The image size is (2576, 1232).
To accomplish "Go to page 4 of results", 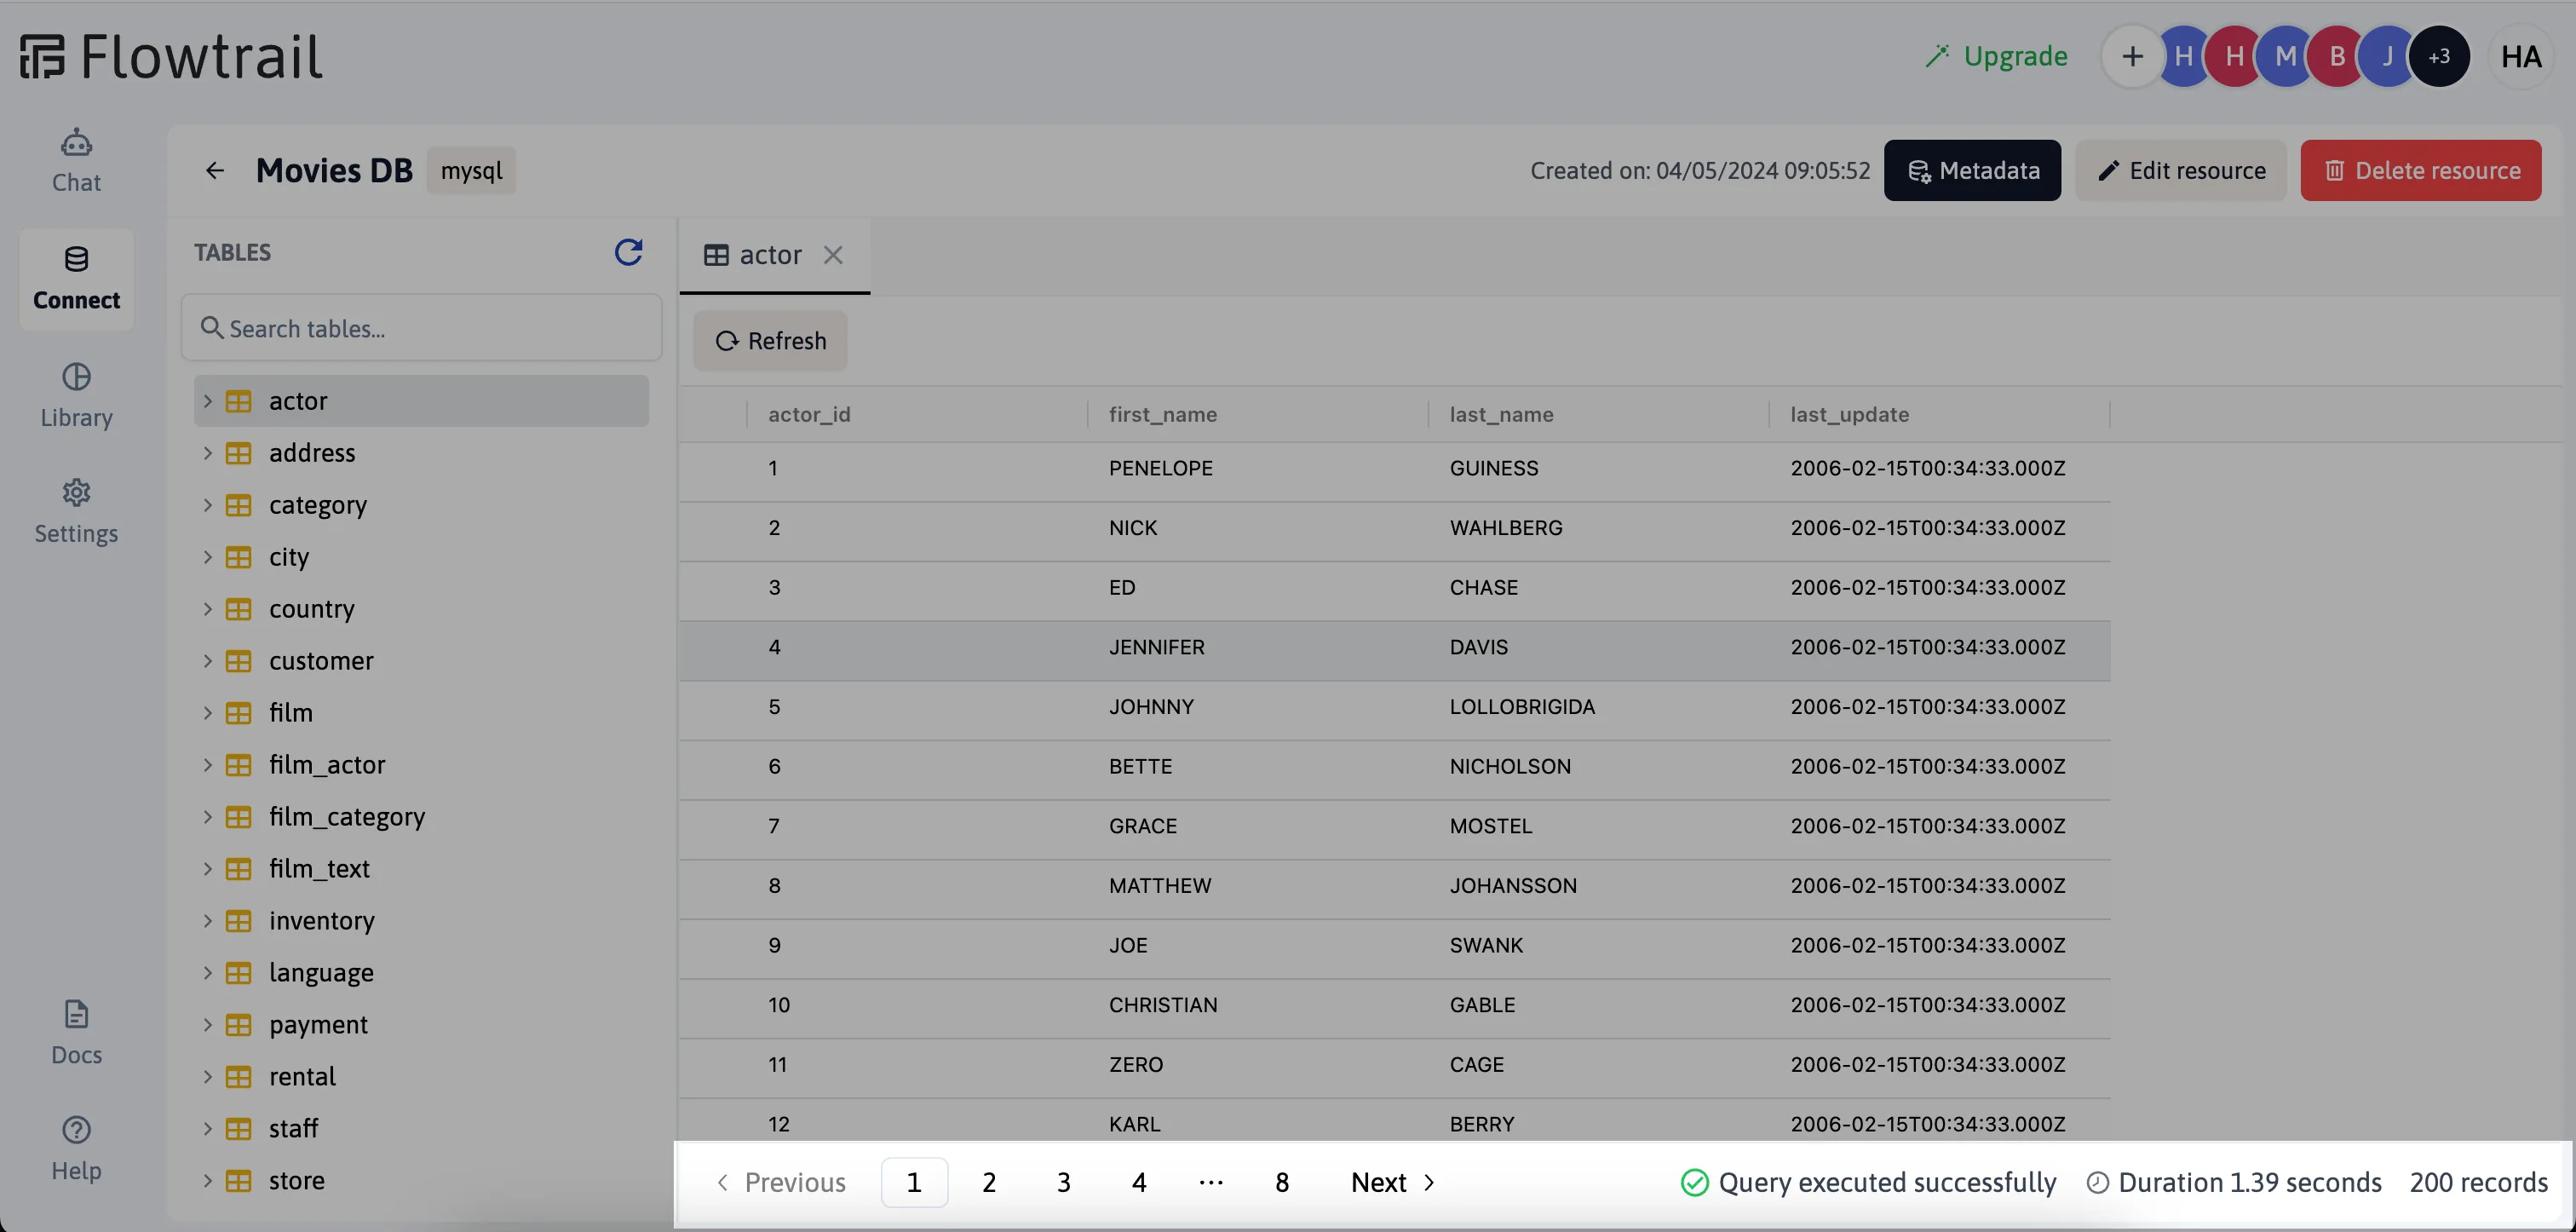I will [1139, 1182].
